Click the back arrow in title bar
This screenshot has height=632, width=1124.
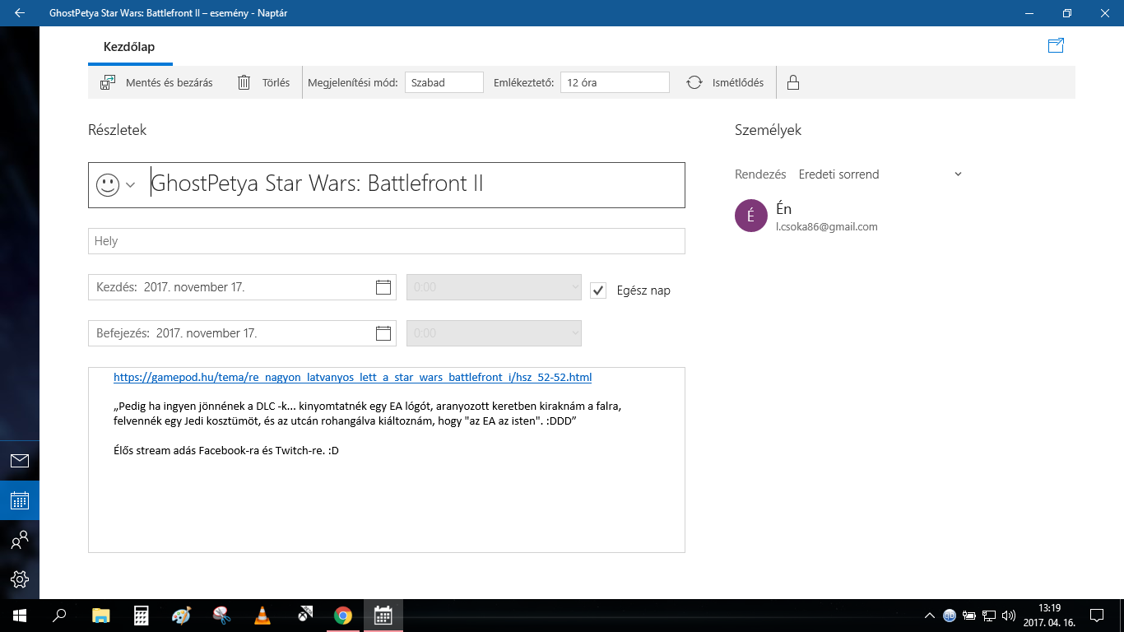tap(19, 13)
